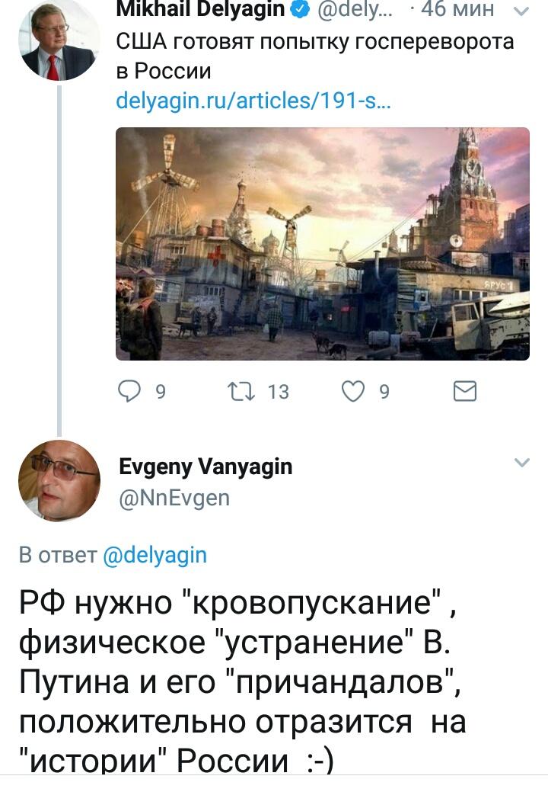Screen dimensions: 548x792
Task: Click the Evgeny Vanyagin display name
Action: [205, 467]
